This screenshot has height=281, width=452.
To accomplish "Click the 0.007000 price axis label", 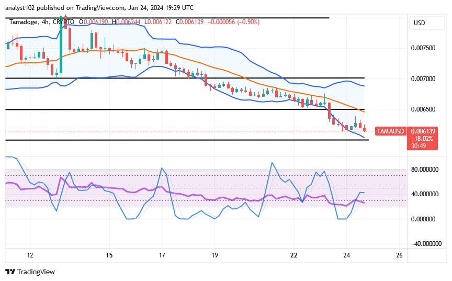I will click(x=423, y=78).
